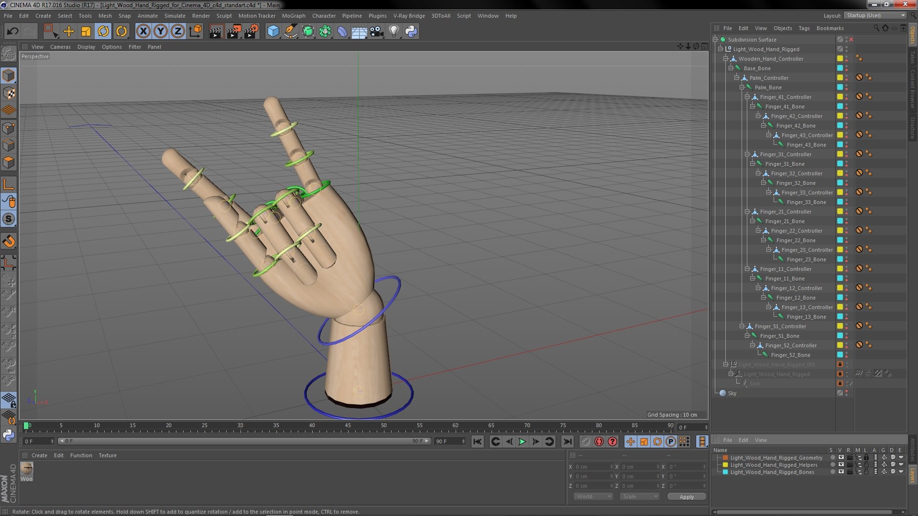Image resolution: width=918 pixels, height=516 pixels.
Task: Open the Character menu
Action: click(324, 16)
